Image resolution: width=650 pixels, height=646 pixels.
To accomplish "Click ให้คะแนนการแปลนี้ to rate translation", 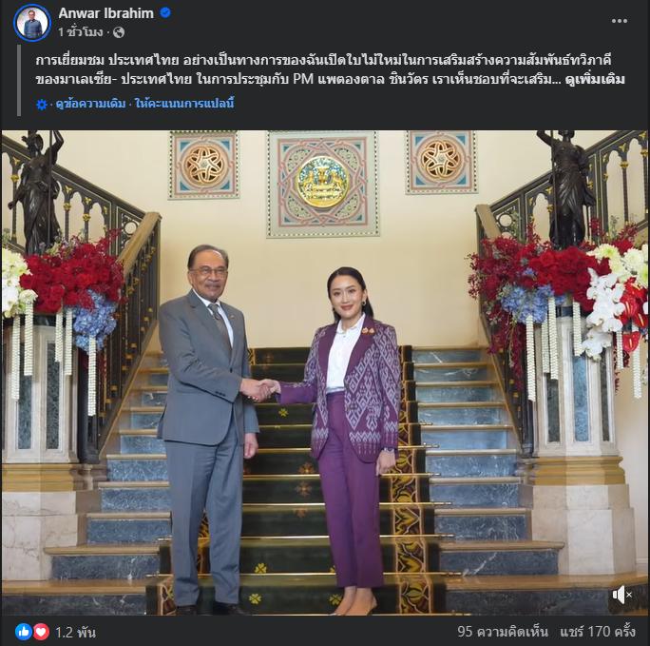I will 184,104.
